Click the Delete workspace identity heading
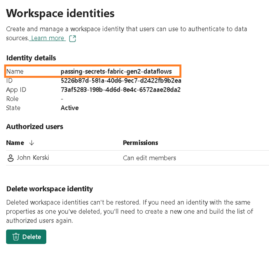The height and width of the screenshot is (255, 269). point(50,189)
